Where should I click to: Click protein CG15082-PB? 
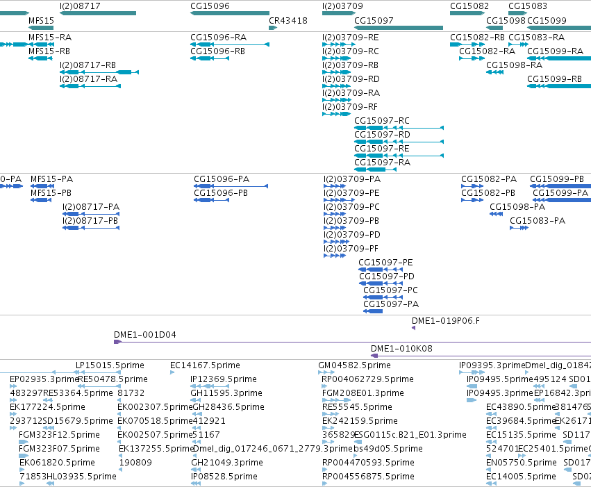pos(472,200)
